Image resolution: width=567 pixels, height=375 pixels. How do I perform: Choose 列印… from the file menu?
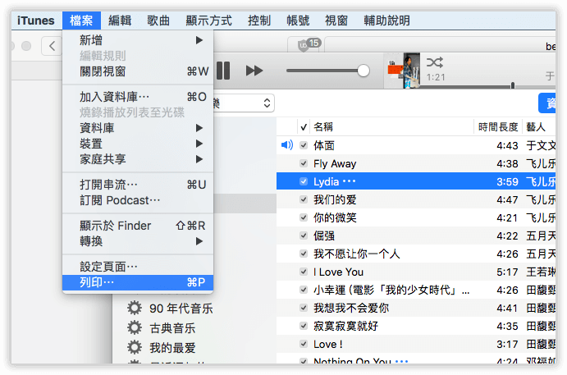(x=138, y=282)
